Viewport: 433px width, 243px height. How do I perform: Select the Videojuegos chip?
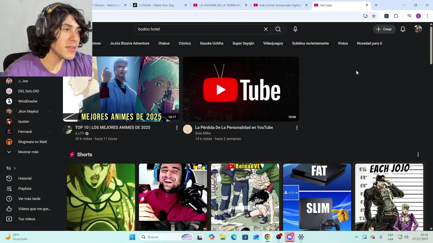click(x=273, y=43)
